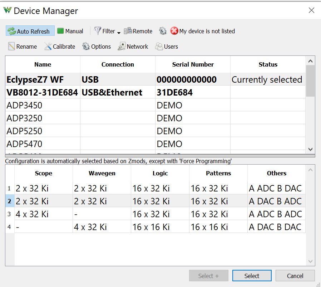Click the Select button
The image size is (321, 287).
click(252, 276)
